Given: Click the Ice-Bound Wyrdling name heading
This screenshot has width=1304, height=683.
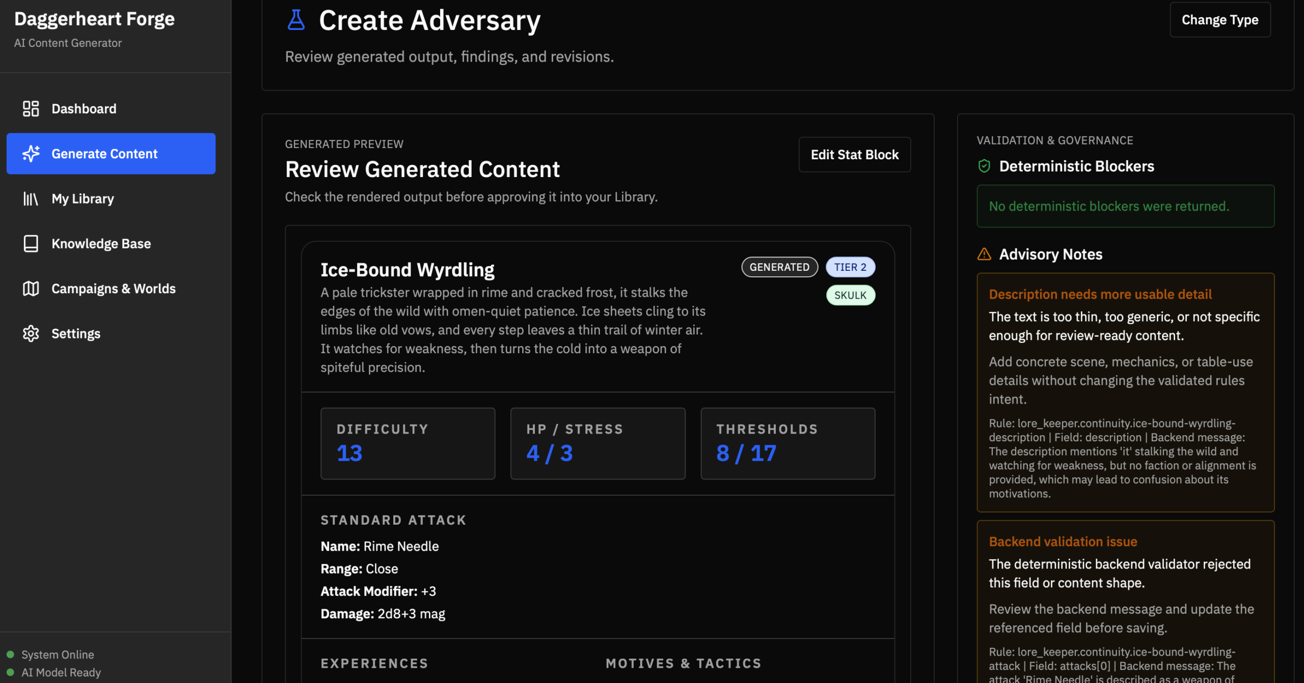Looking at the screenshot, I should pyautogui.click(x=407, y=270).
